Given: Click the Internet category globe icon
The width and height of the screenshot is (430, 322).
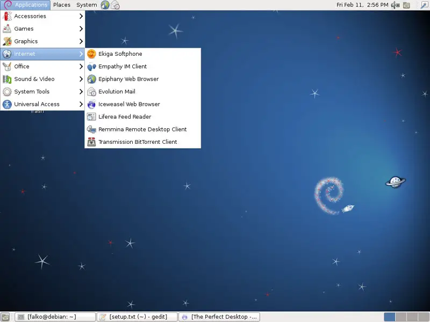Looking at the screenshot, I should (x=7, y=54).
